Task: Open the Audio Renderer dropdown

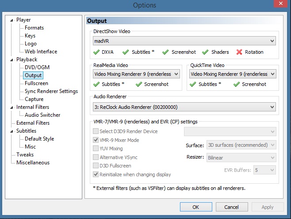Action: coord(184,107)
